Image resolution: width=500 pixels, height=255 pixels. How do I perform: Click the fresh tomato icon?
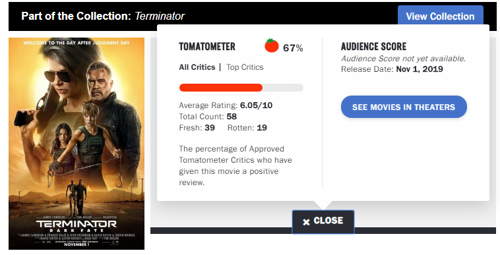pyautogui.click(x=271, y=45)
